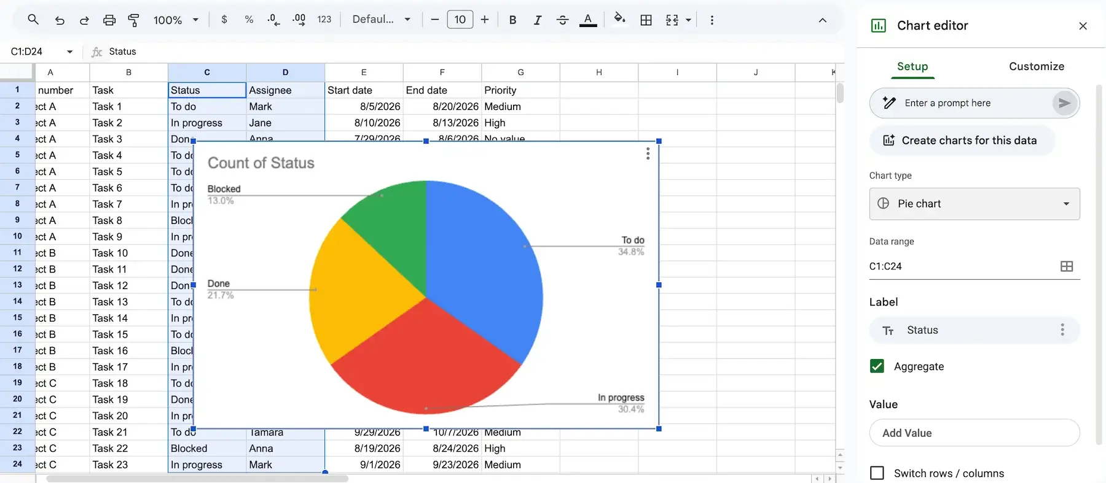
Task: Select column D header
Action: [286, 72]
